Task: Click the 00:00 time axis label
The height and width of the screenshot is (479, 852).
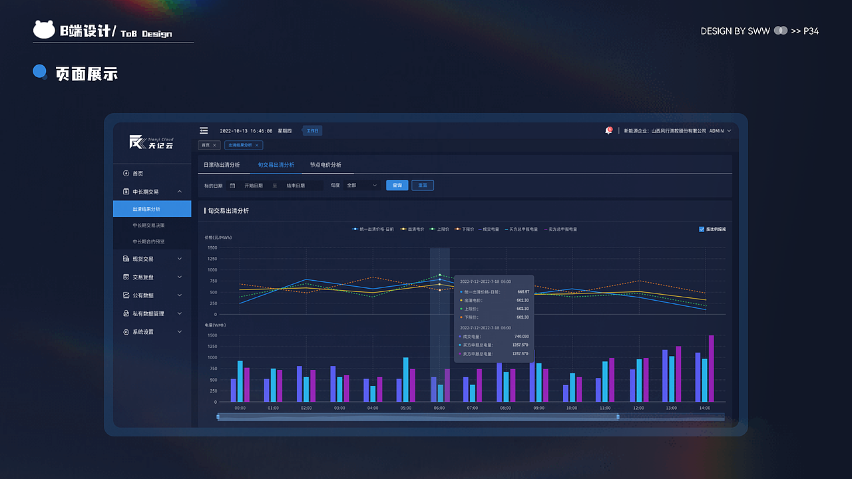Action: [x=240, y=408]
